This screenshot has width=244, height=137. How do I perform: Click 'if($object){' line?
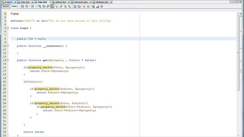pos(33,82)
